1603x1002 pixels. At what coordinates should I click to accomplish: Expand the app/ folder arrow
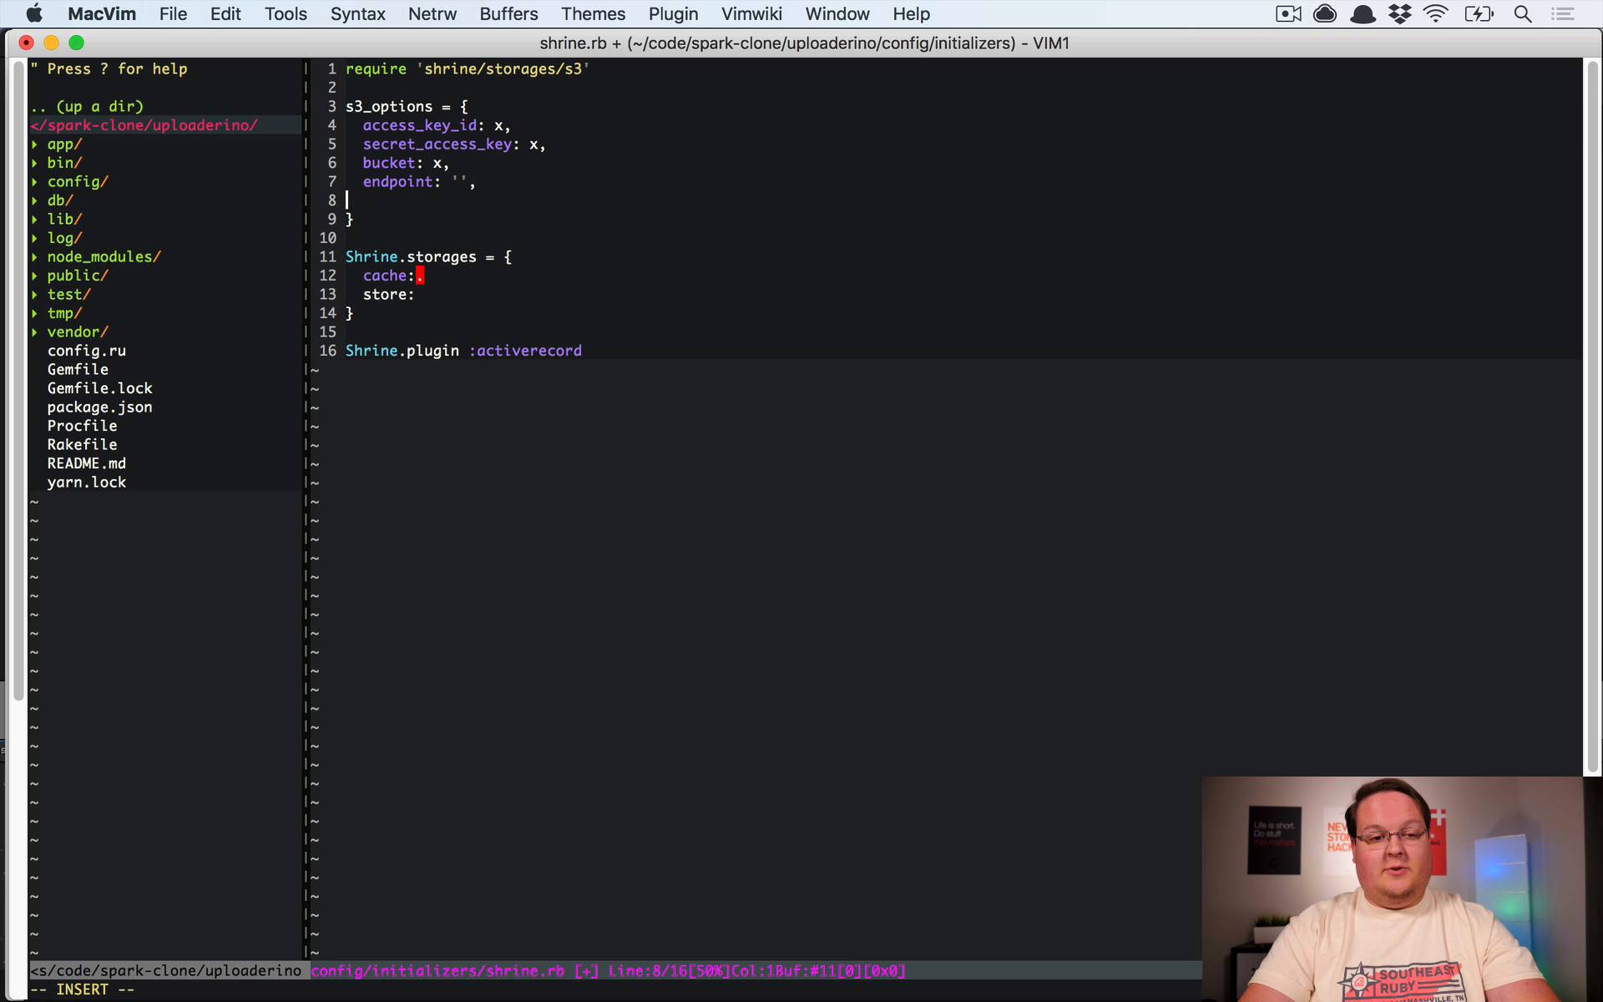pyautogui.click(x=35, y=144)
